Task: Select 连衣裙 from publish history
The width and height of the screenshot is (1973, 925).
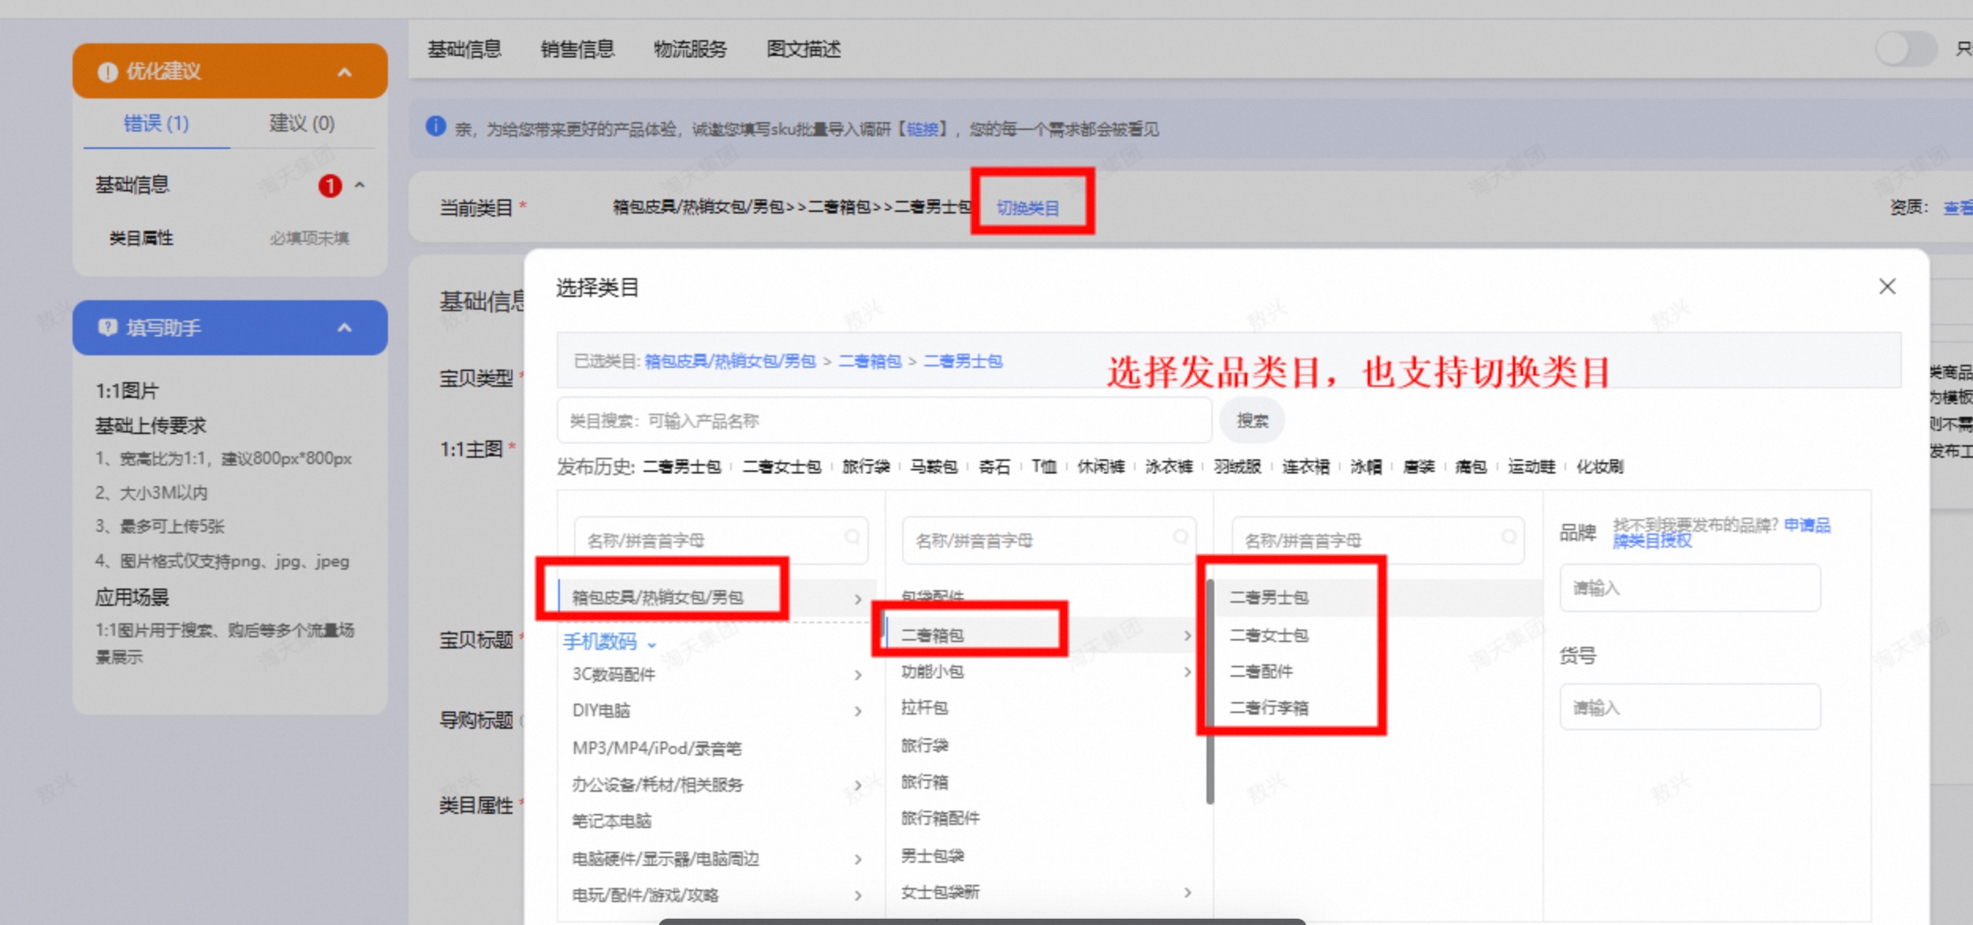Action: pyautogui.click(x=1306, y=467)
